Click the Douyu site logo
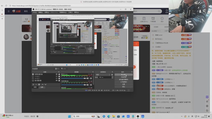The height and width of the screenshot is (119, 212). [x=16, y=11]
